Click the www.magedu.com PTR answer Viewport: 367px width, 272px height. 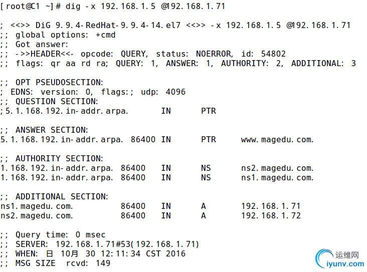(x=277, y=140)
